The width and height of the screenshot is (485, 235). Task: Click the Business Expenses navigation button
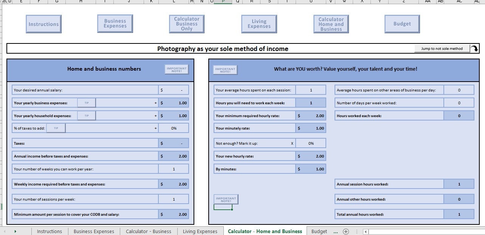coord(115,23)
